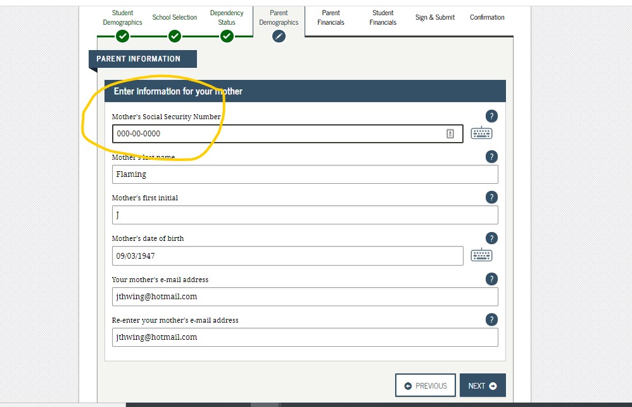Viewport: 632px width, 407px height.
Task: Click help icon for mother's e-mail address
Action: (491, 279)
